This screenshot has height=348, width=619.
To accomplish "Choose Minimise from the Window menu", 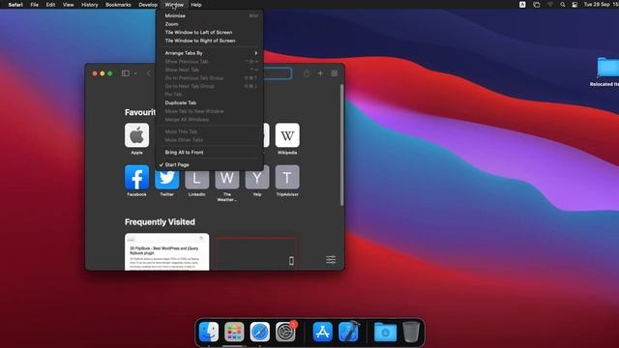I will tap(209, 15).
